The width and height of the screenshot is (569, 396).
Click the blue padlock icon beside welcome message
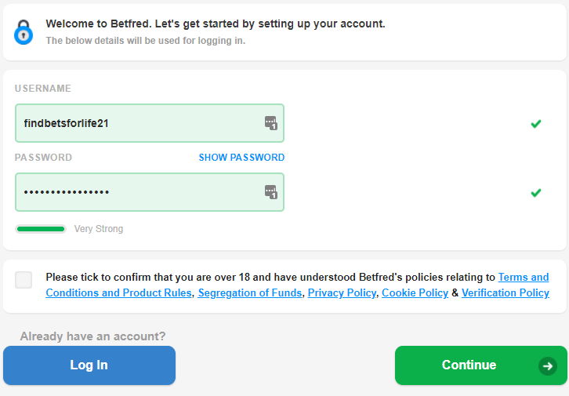tap(24, 32)
